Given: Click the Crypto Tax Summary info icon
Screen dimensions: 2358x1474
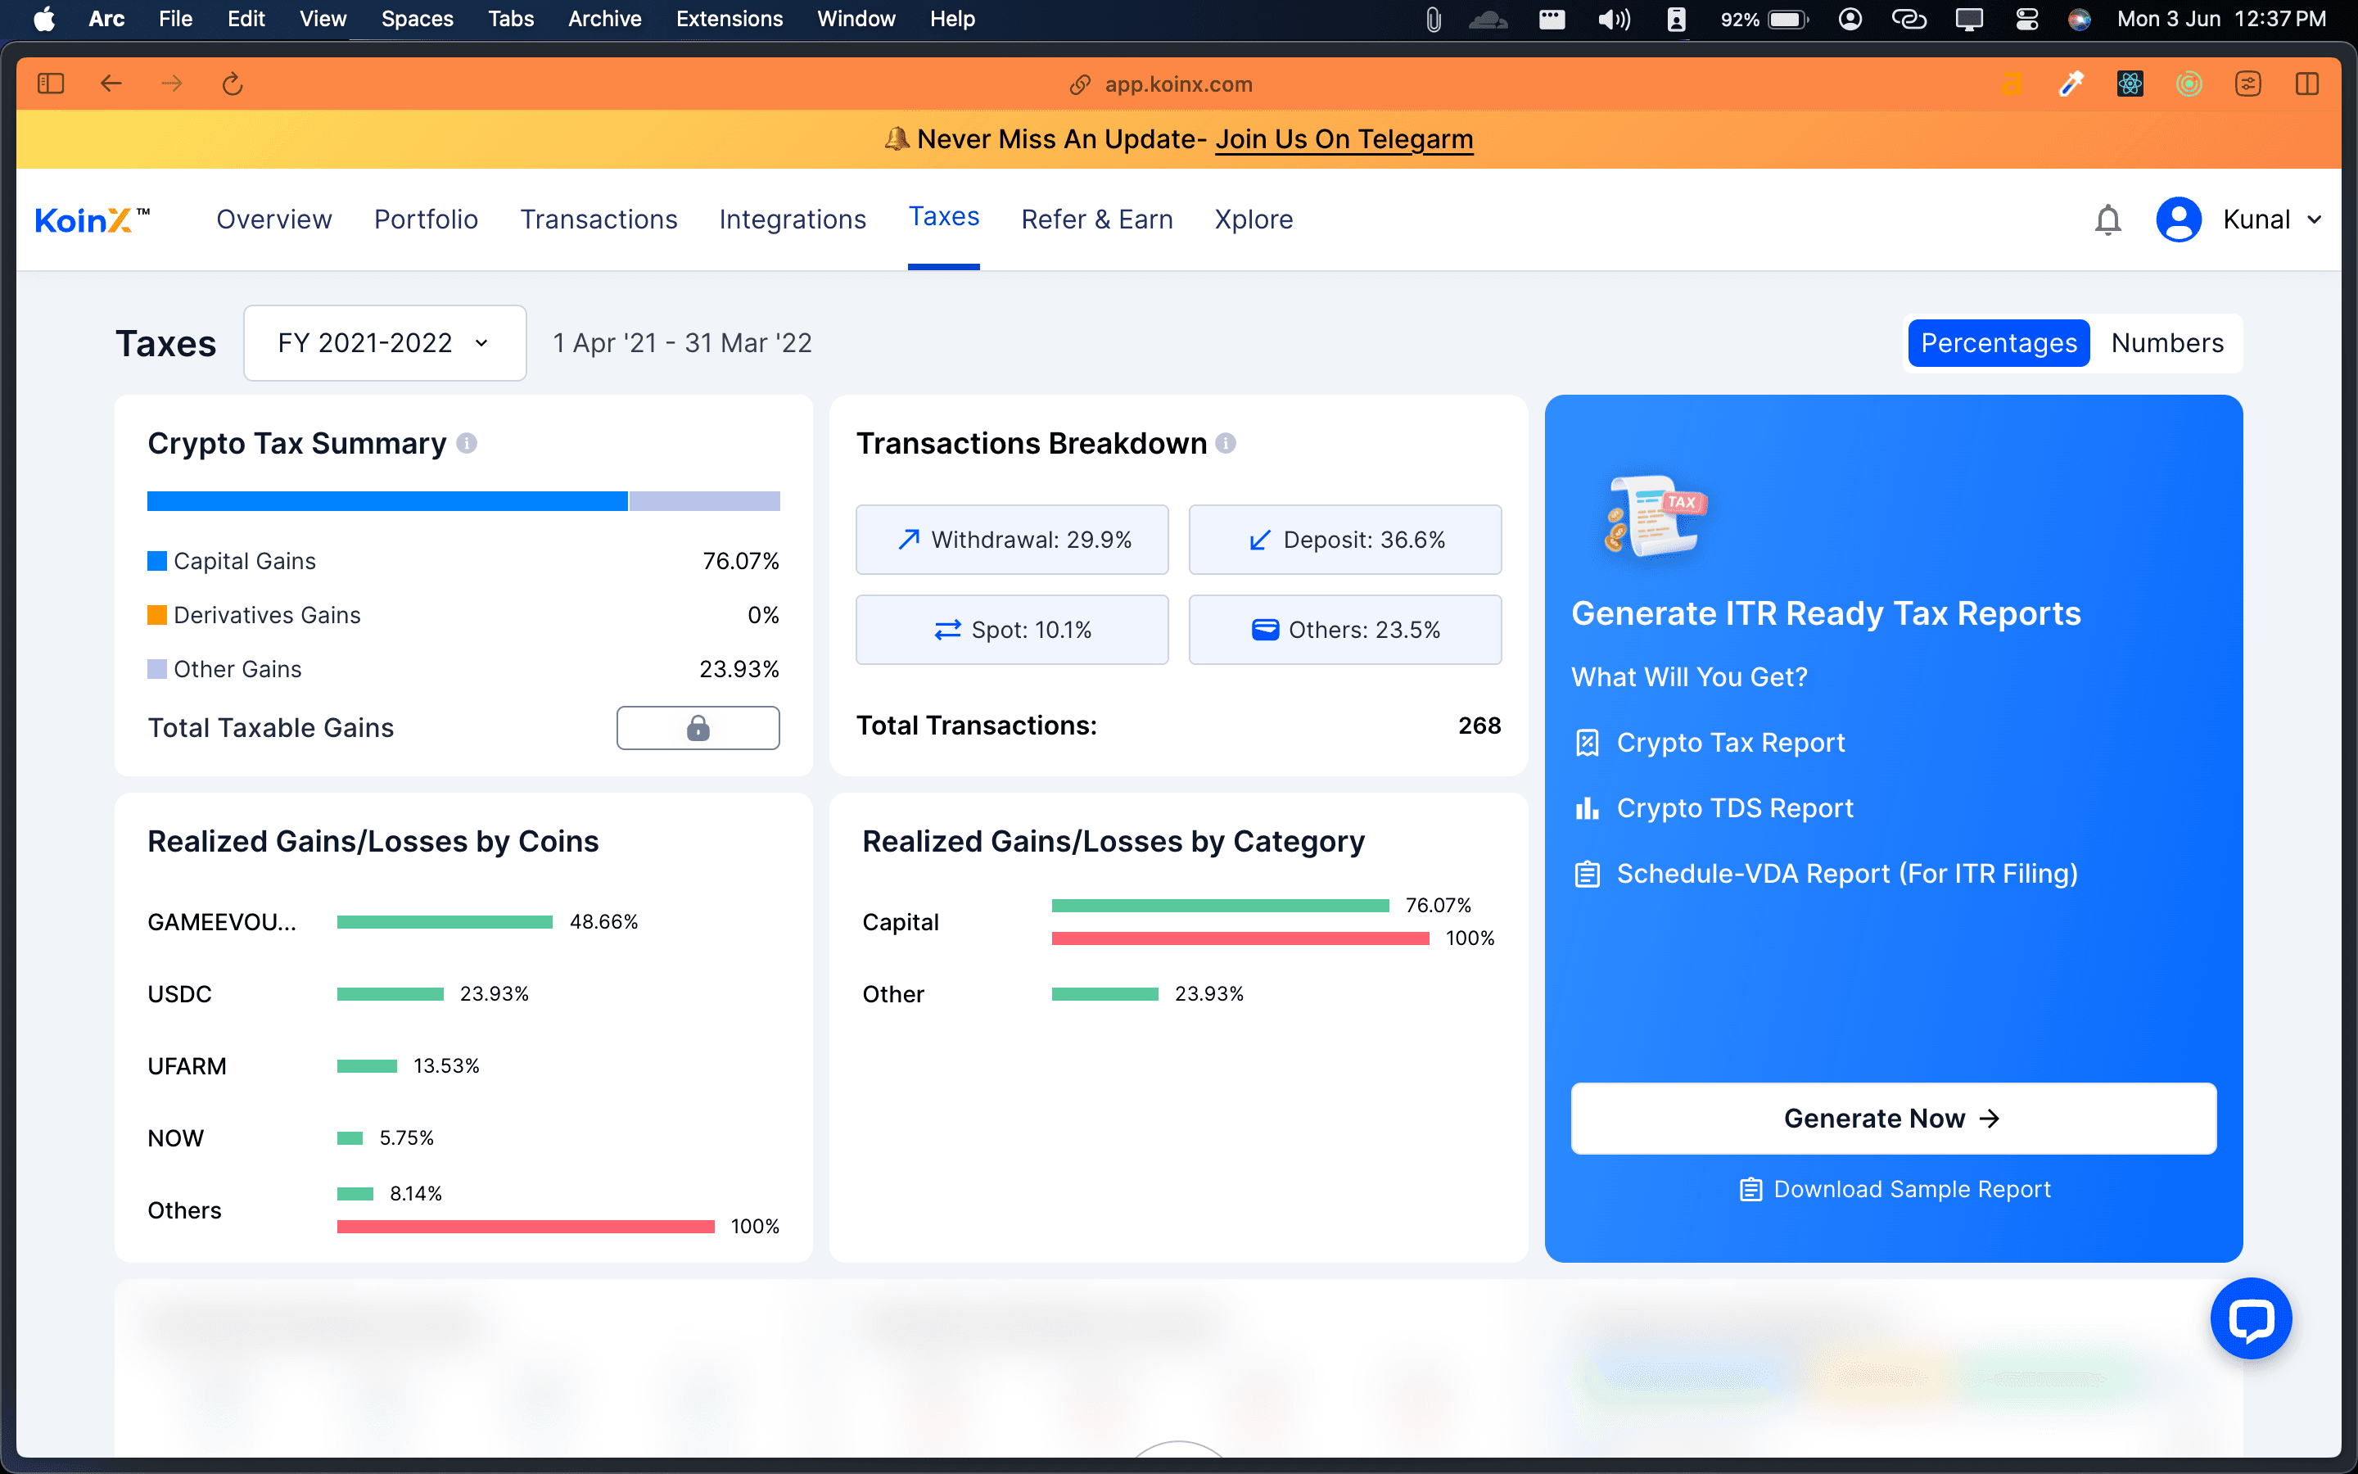Looking at the screenshot, I should 467,444.
